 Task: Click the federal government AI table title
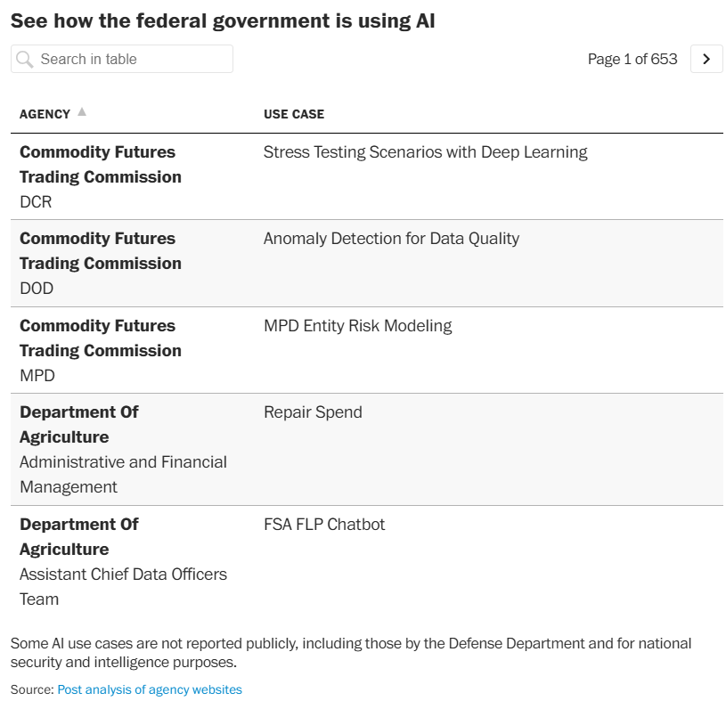coord(223,21)
